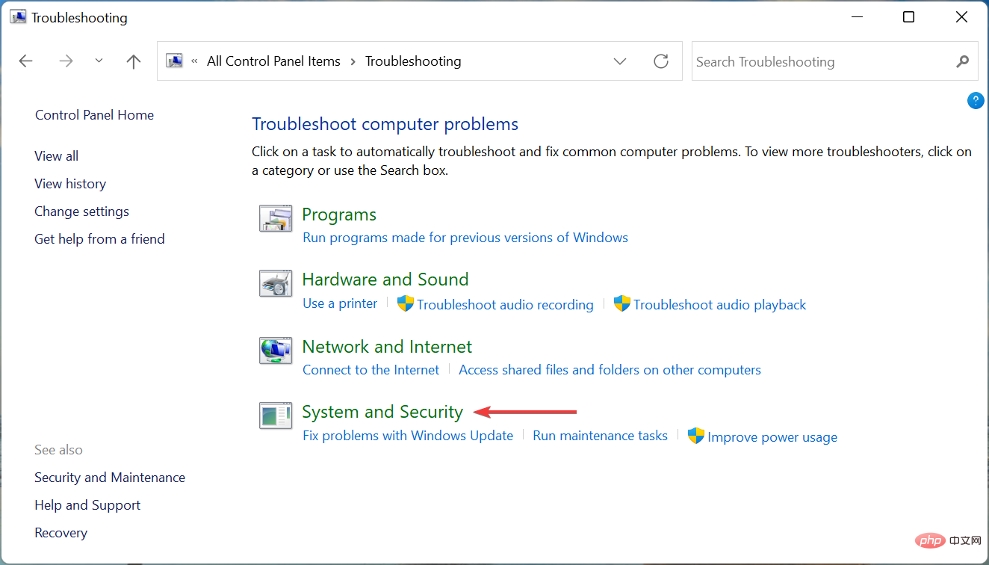Open the Hardware and Sound heading
The image size is (989, 565).
(385, 280)
